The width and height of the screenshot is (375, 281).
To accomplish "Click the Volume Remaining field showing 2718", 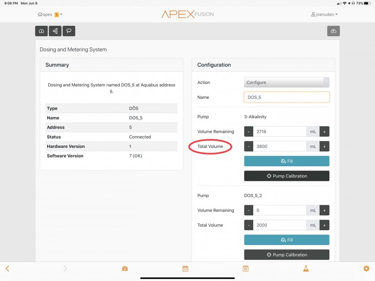I will [x=280, y=132].
